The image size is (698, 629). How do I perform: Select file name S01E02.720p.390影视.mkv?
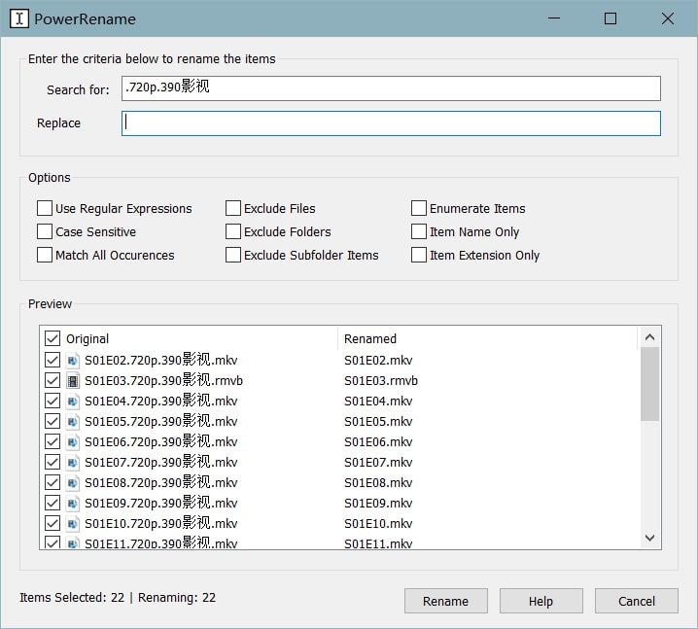pos(161,360)
